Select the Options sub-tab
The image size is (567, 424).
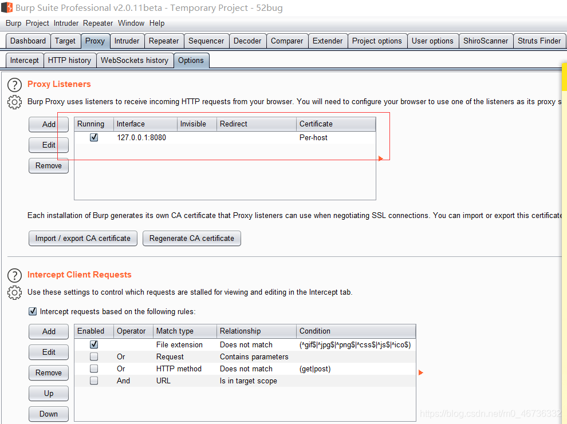coord(191,60)
